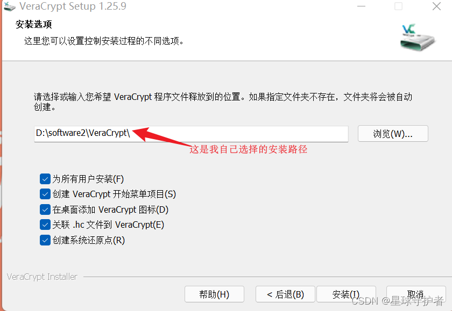Open the folder picker with 浏览(W)... button
452x311 pixels.
(x=393, y=134)
